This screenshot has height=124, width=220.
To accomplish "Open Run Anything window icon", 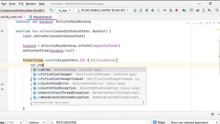I will [x=191, y=10].
